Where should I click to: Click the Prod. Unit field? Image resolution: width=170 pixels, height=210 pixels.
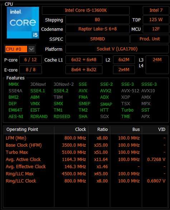pyautogui.click(x=150, y=39)
